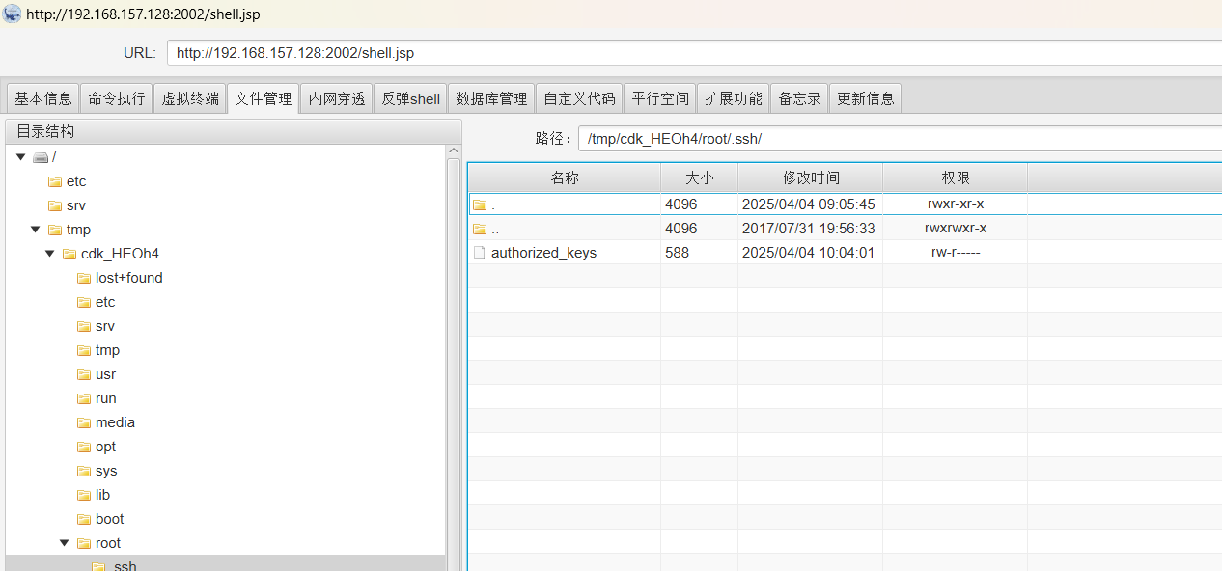Click the opt folder icon
This screenshot has height=571, width=1222.
84,447
